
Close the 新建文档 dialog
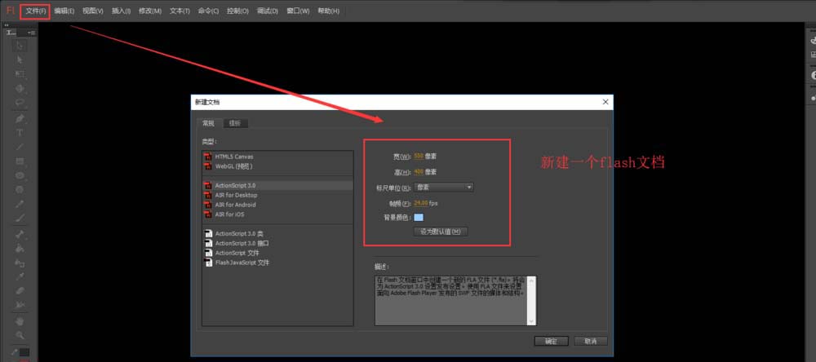pos(605,102)
